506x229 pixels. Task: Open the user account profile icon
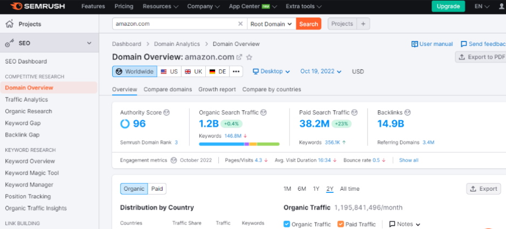[x=501, y=6]
